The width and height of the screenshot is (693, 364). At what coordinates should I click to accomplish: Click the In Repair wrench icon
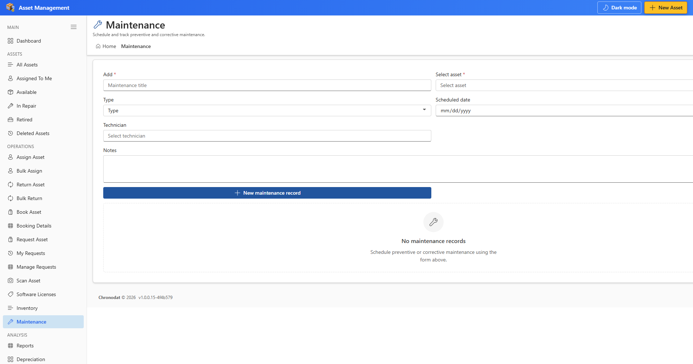pyautogui.click(x=10, y=106)
